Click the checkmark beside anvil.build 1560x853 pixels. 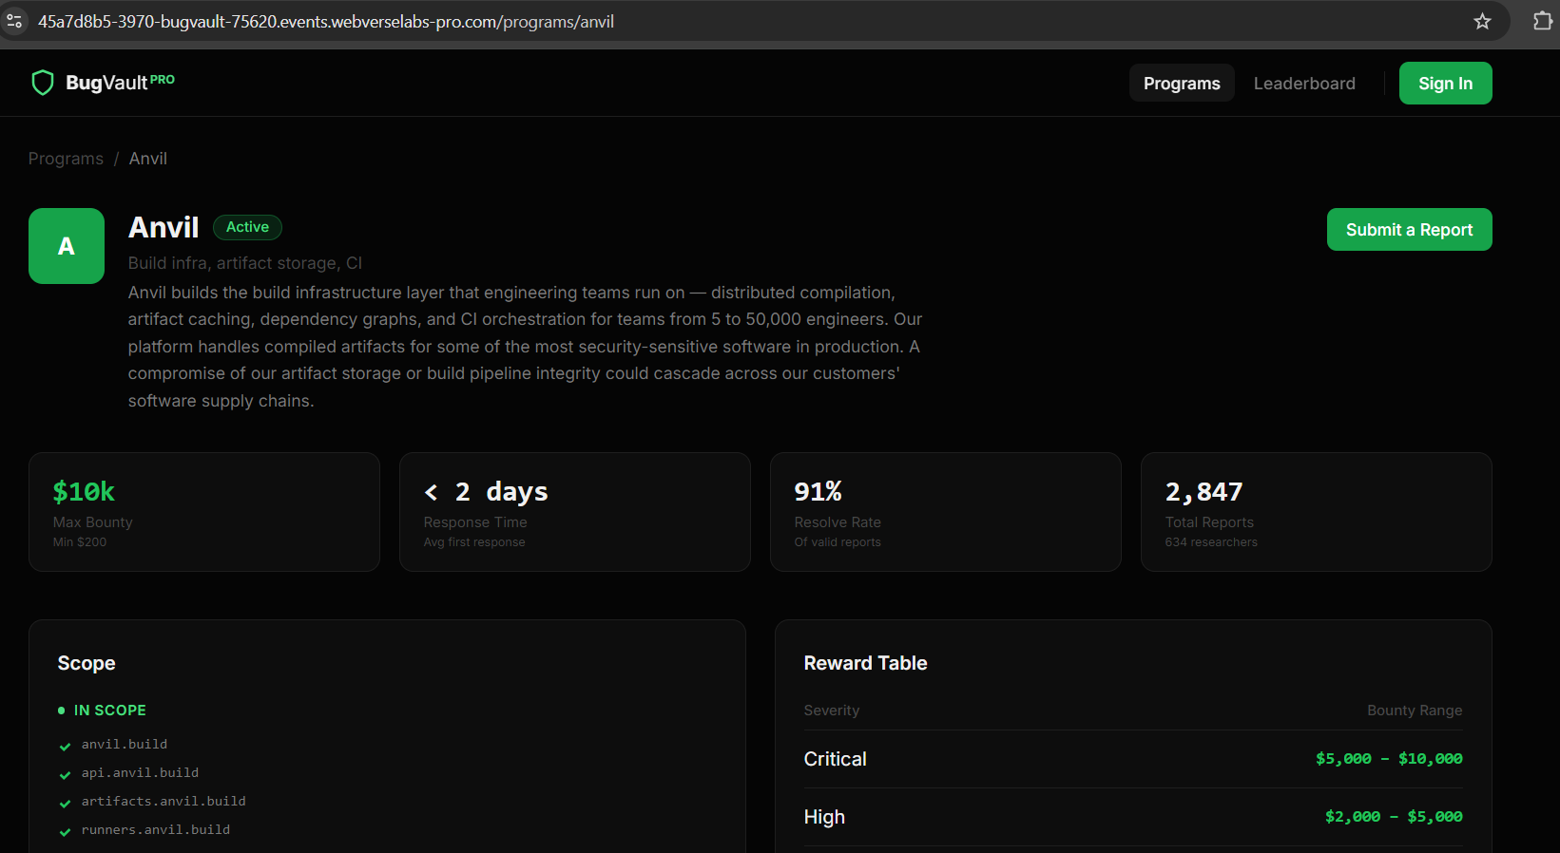(x=65, y=747)
